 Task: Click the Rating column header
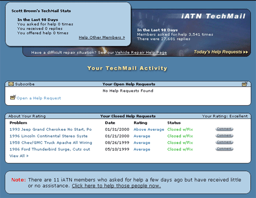(140, 123)
